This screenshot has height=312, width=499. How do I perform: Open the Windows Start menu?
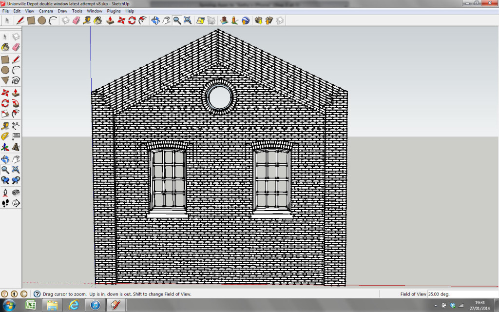point(9,306)
